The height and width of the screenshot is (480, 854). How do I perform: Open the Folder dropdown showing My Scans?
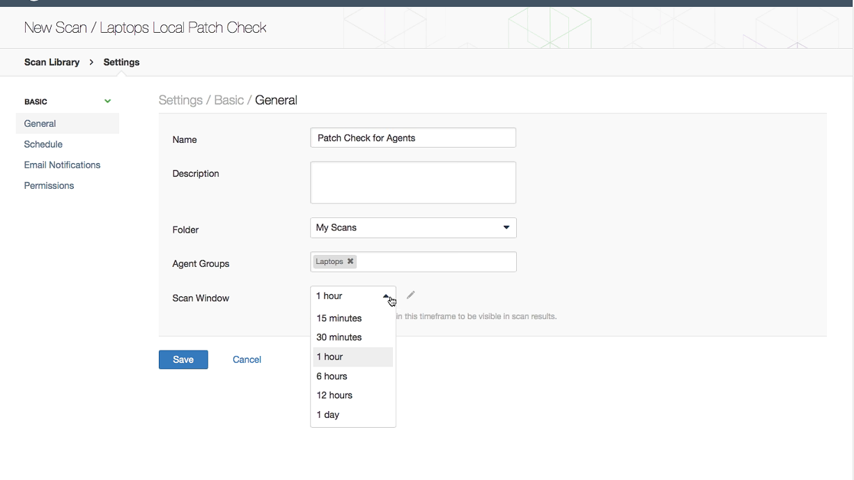pos(413,228)
